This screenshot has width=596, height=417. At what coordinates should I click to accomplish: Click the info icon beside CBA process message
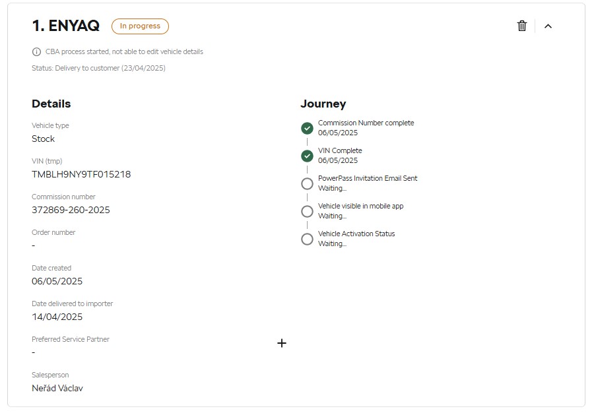36,51
